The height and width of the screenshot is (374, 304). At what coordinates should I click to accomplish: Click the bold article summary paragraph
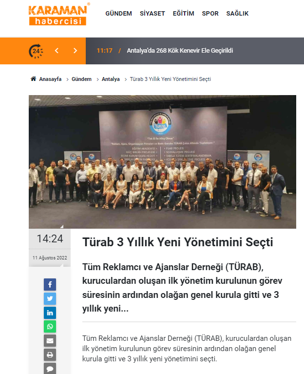click(183, 288)
